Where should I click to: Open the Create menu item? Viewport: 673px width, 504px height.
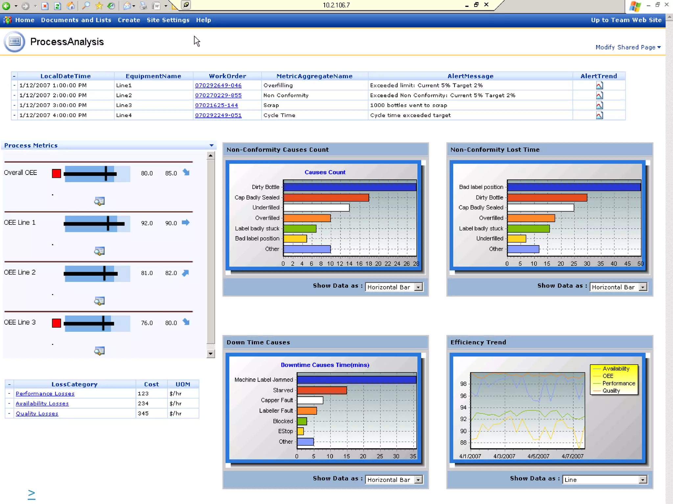[x=129, y=20]
